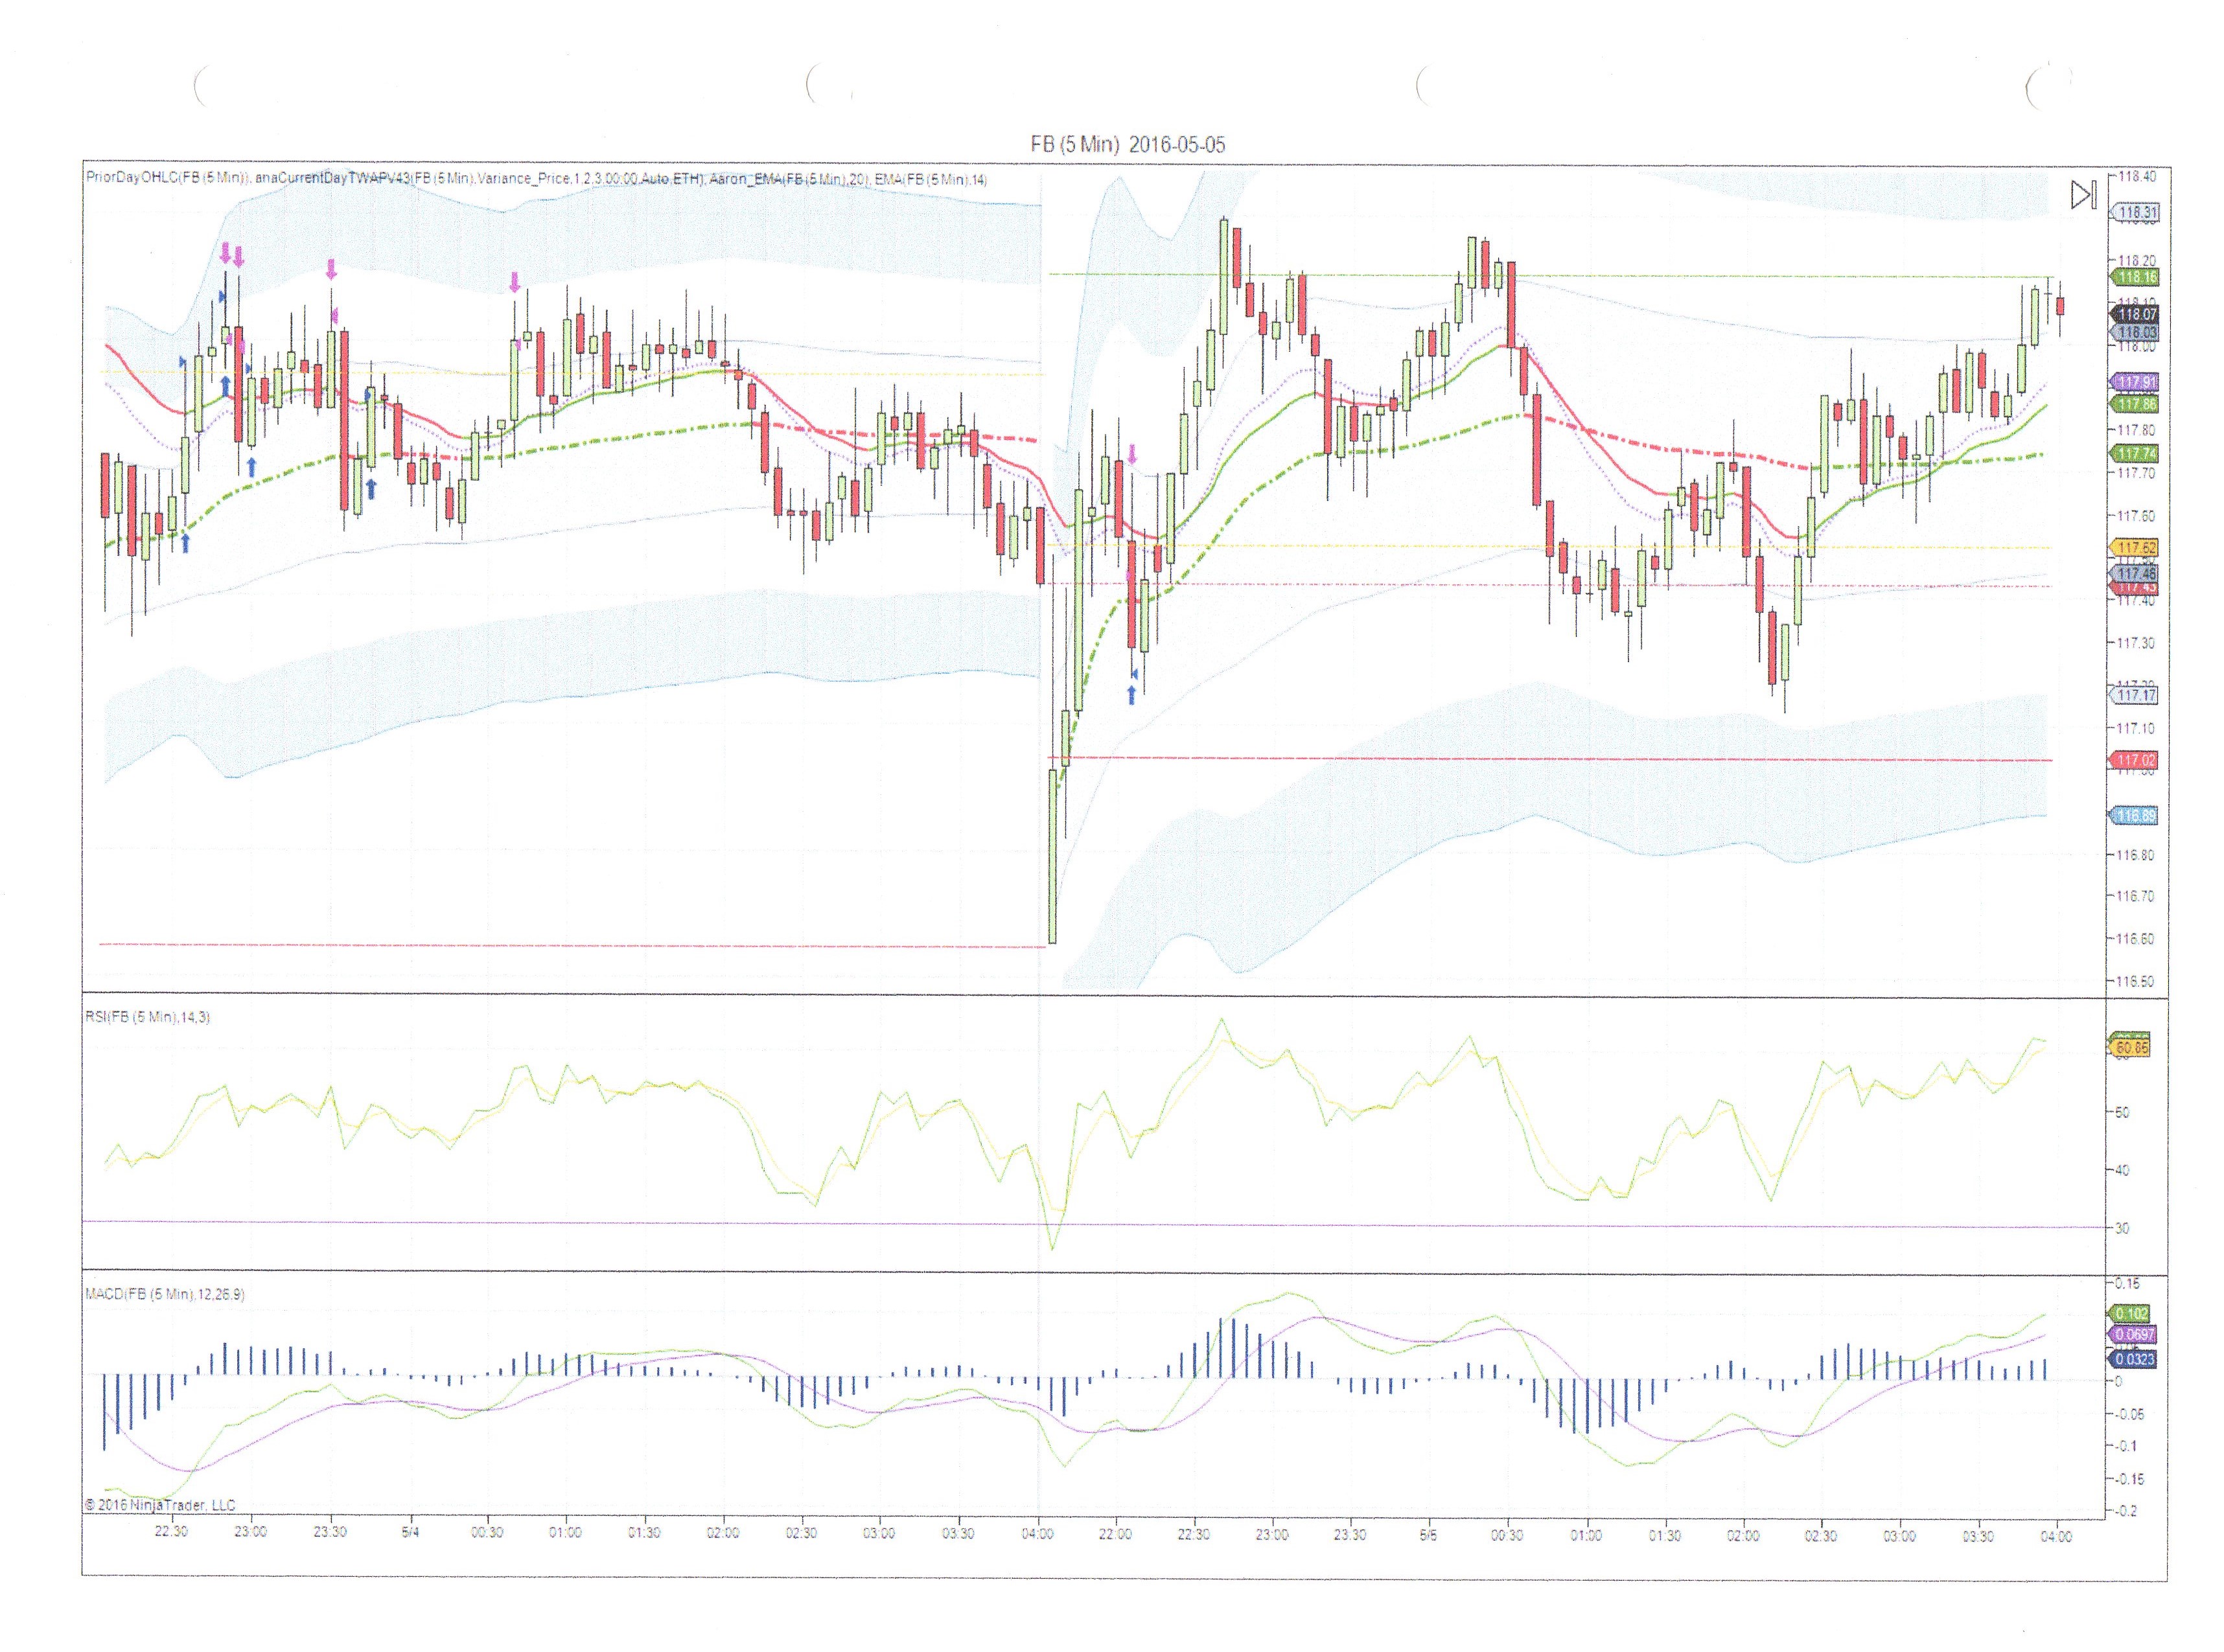Click the 117.60 price axis label
This screenshot has height=1652, width=2224.
[2137, 516]
